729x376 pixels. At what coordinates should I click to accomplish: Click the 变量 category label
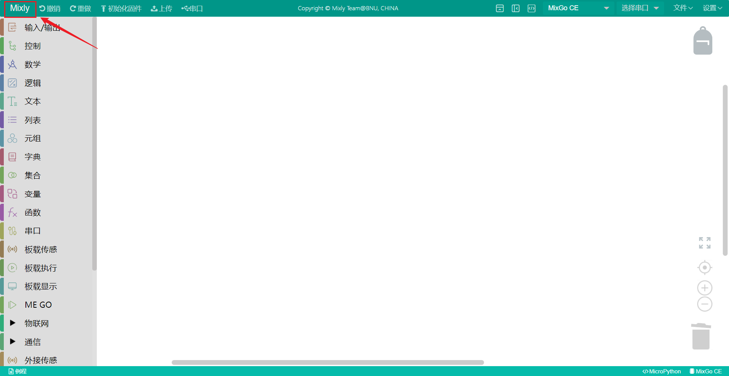point(33,194)
